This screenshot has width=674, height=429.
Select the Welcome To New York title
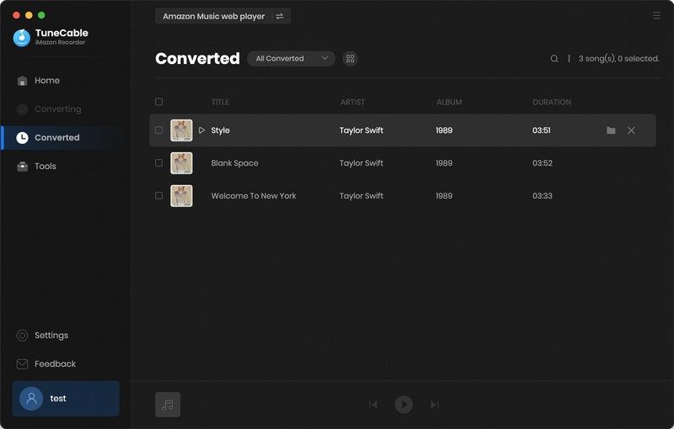pos(254,196)
